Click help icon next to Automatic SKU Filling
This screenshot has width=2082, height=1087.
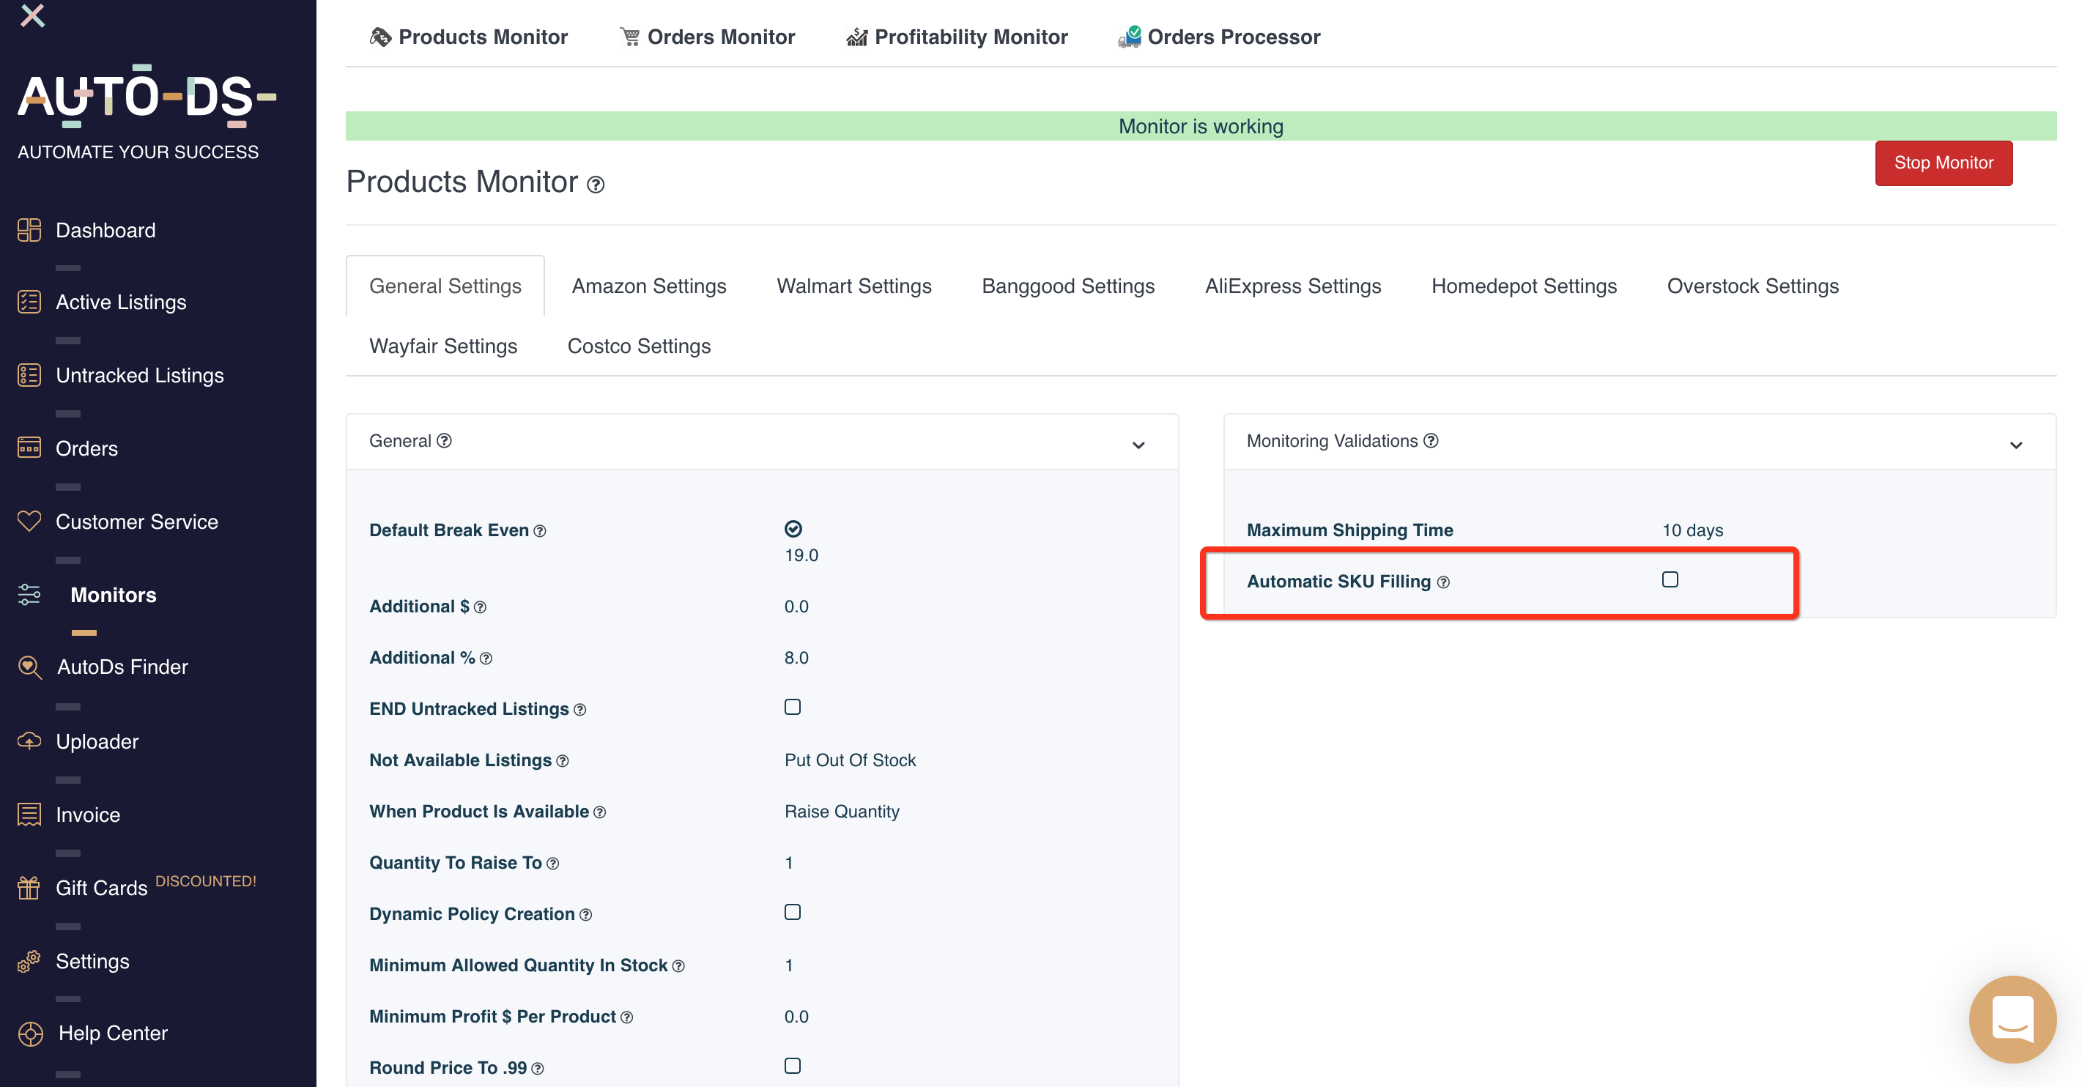[1443, 582]
